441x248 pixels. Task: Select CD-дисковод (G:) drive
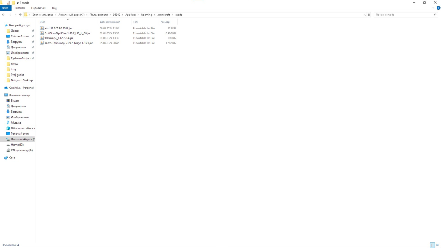(22, 150)
